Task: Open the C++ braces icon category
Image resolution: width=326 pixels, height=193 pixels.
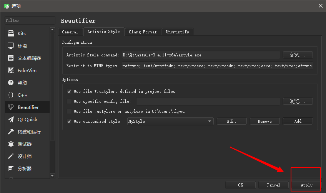Action: [x=11, y=95]
